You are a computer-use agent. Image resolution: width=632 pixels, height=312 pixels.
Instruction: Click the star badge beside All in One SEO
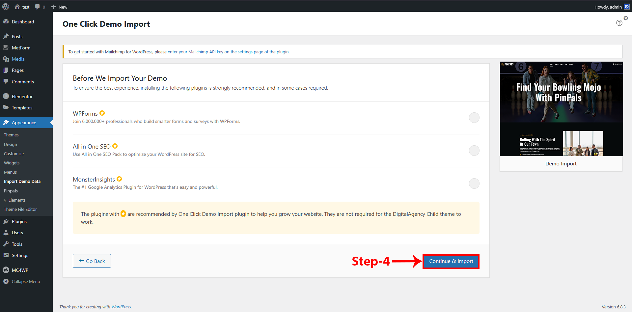115,146
